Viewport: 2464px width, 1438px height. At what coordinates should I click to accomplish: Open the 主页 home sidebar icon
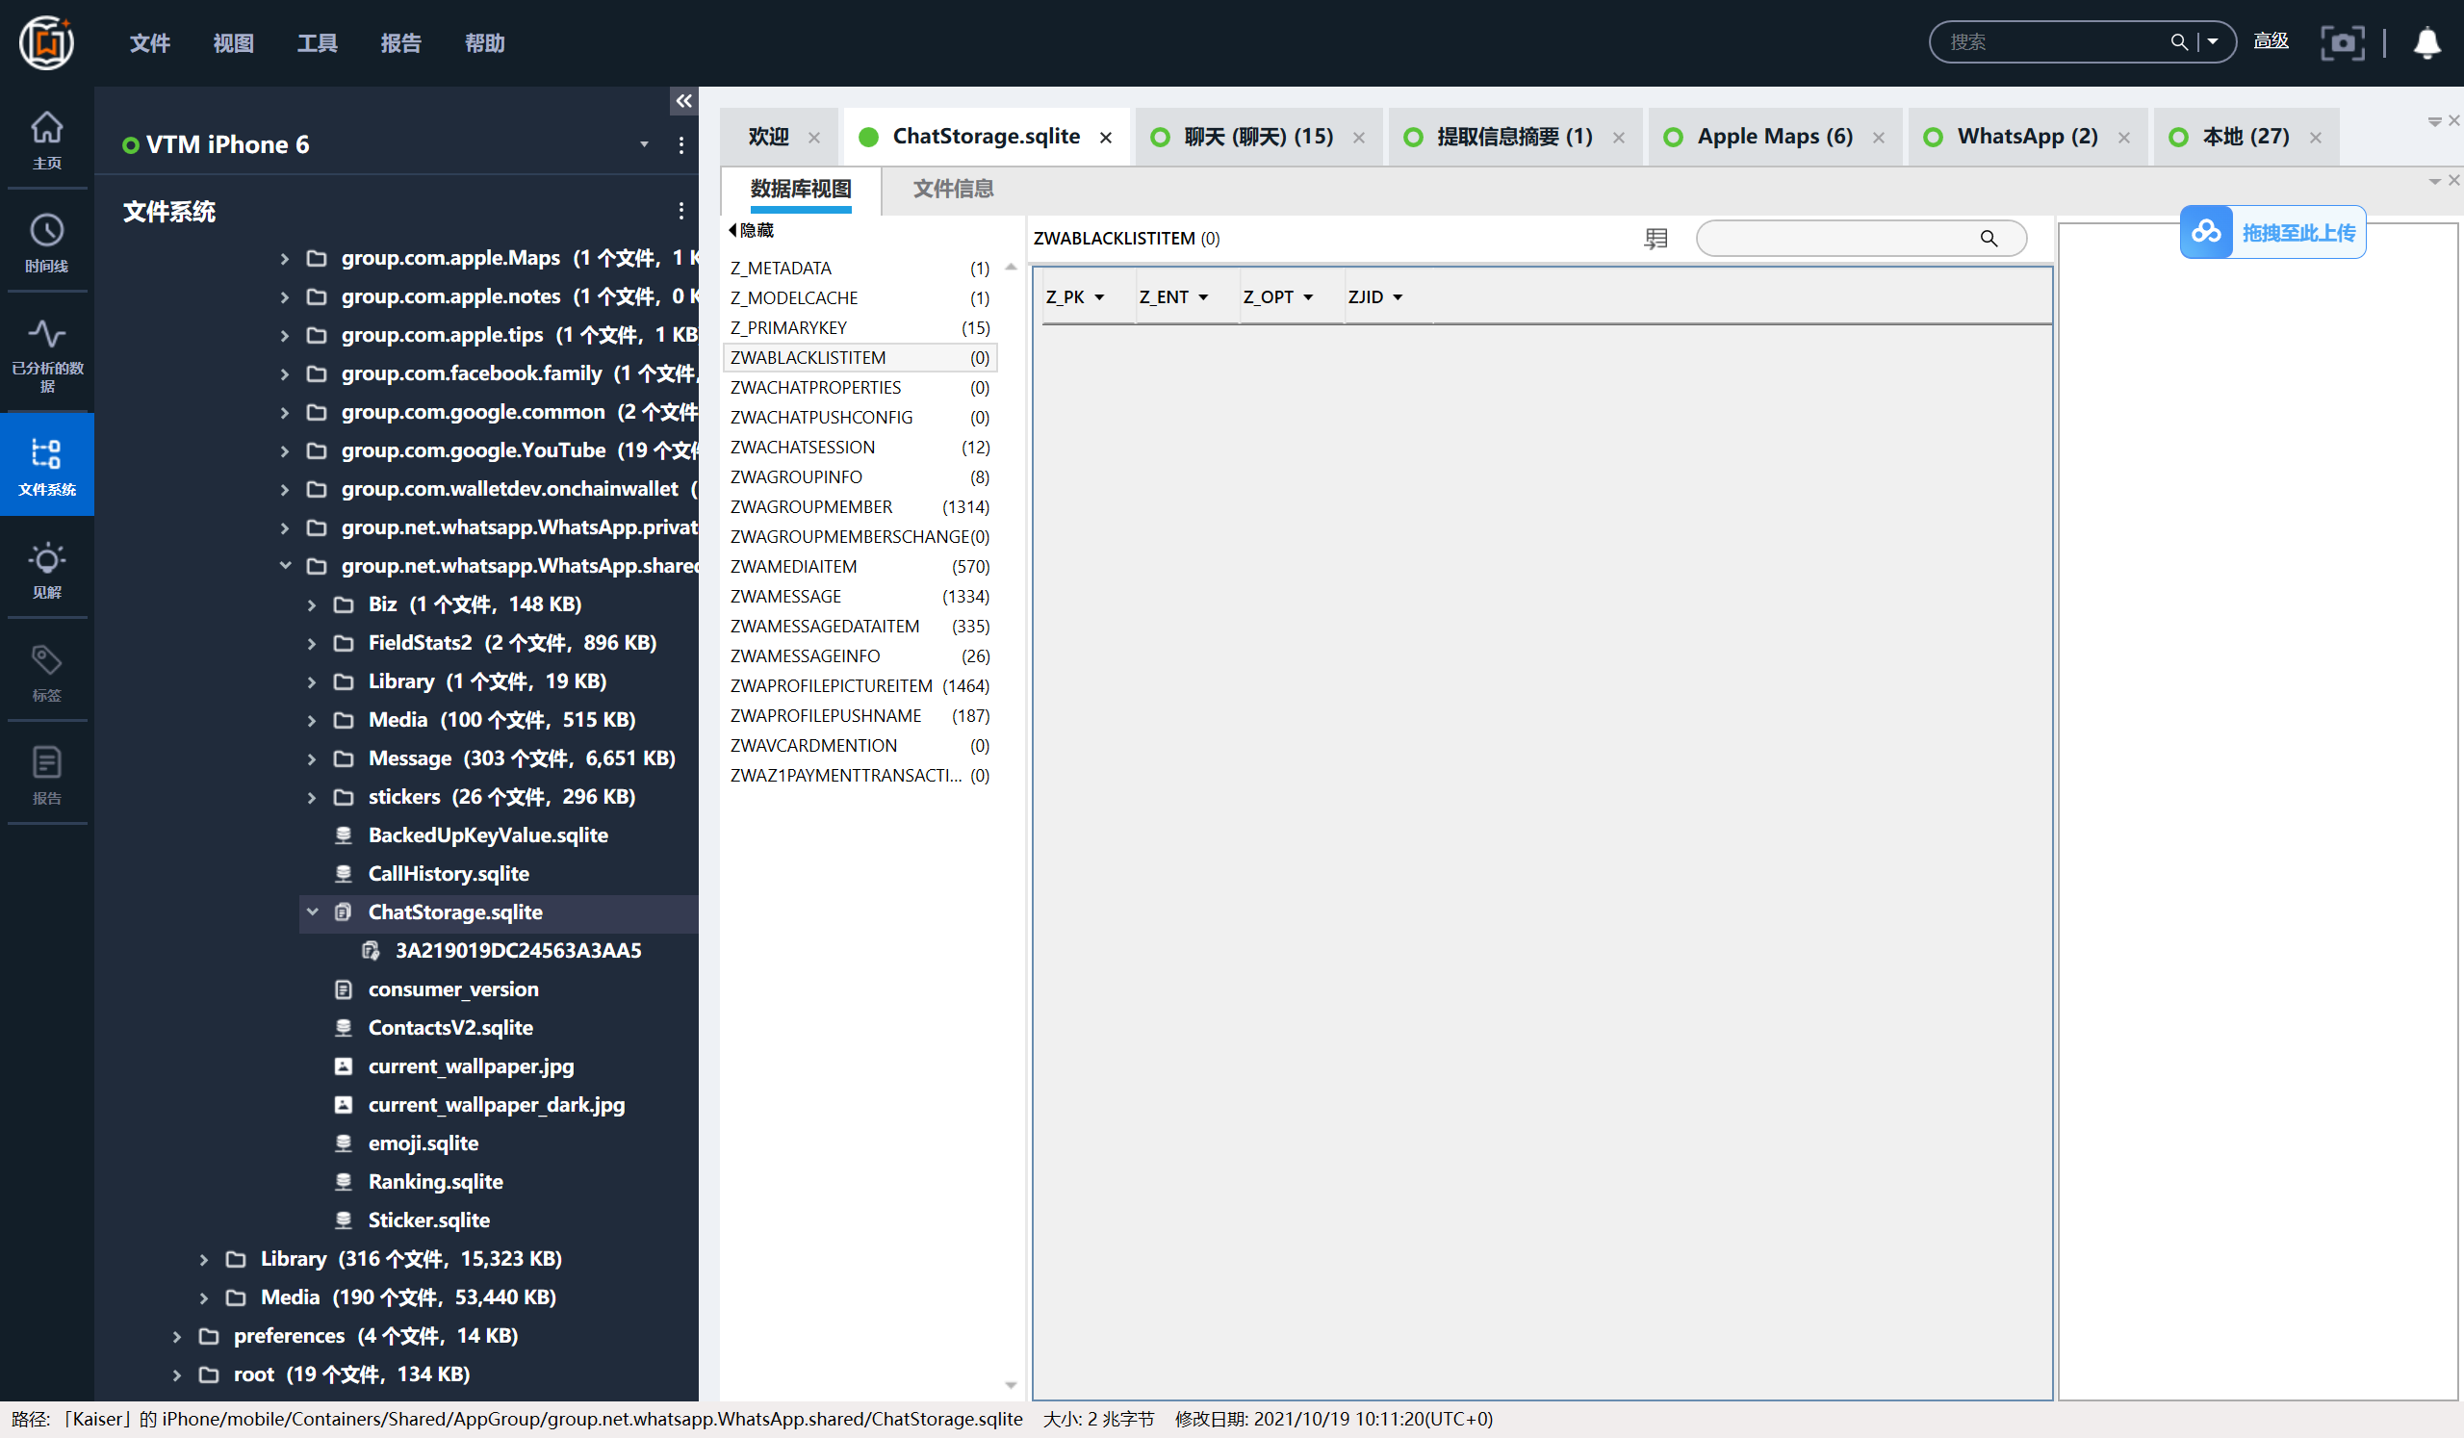tap(47, 139)
